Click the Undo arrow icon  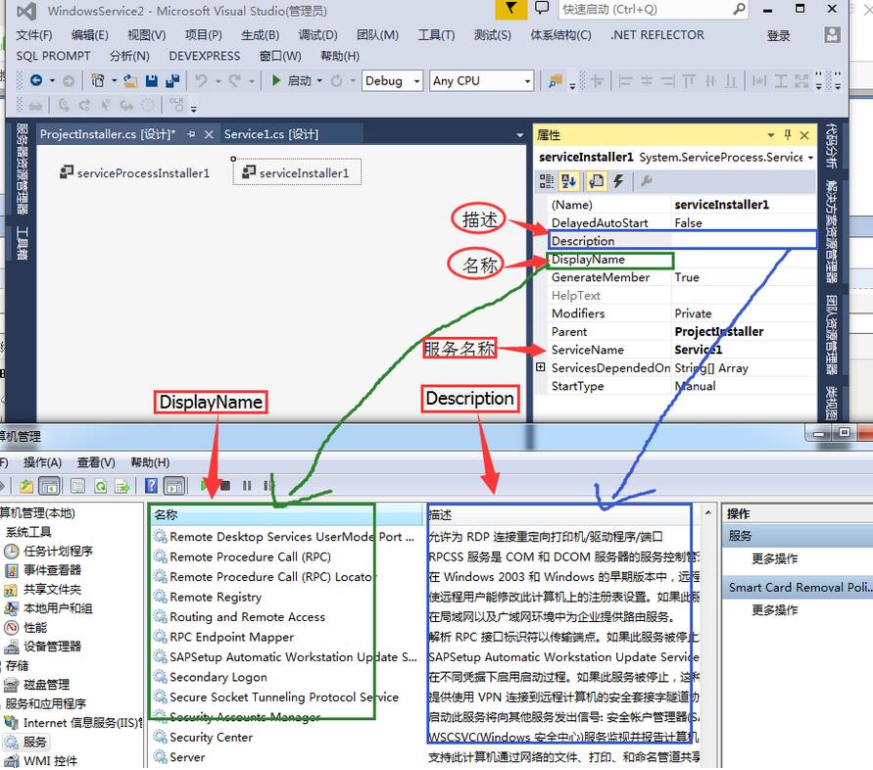click(202, 80)
